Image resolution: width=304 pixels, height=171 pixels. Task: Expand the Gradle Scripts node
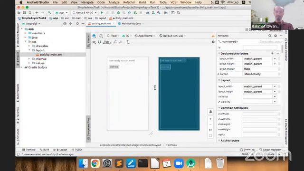[22, 67]
